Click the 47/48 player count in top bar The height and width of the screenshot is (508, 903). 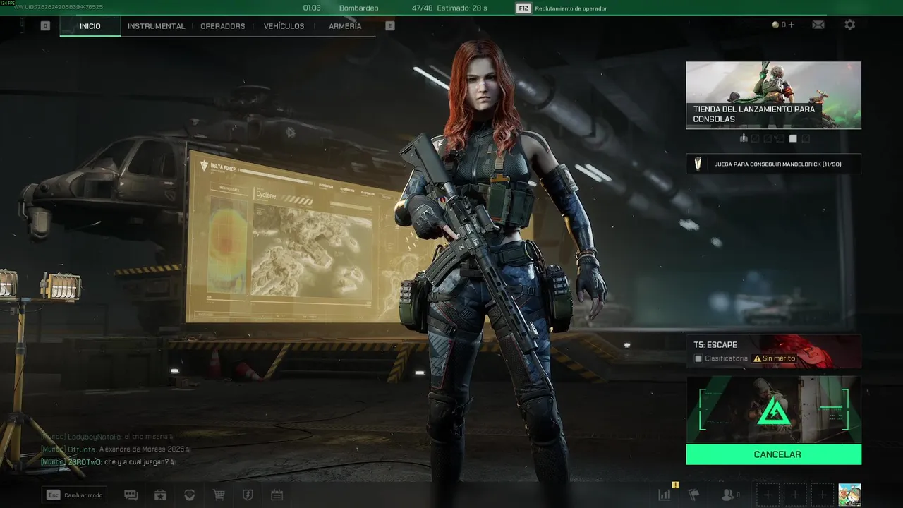[422, 8]
